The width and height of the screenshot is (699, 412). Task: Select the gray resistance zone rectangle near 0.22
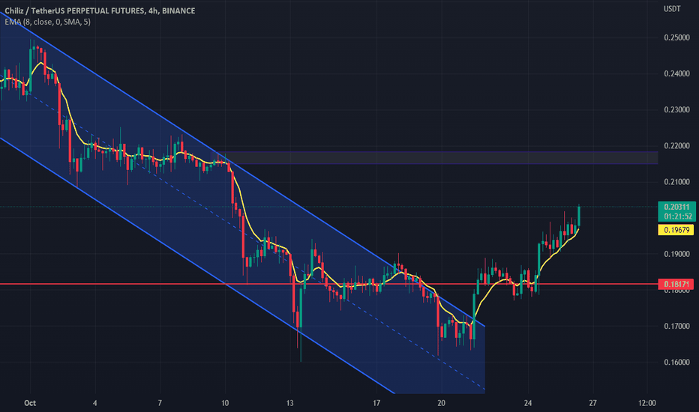[435, 157]
